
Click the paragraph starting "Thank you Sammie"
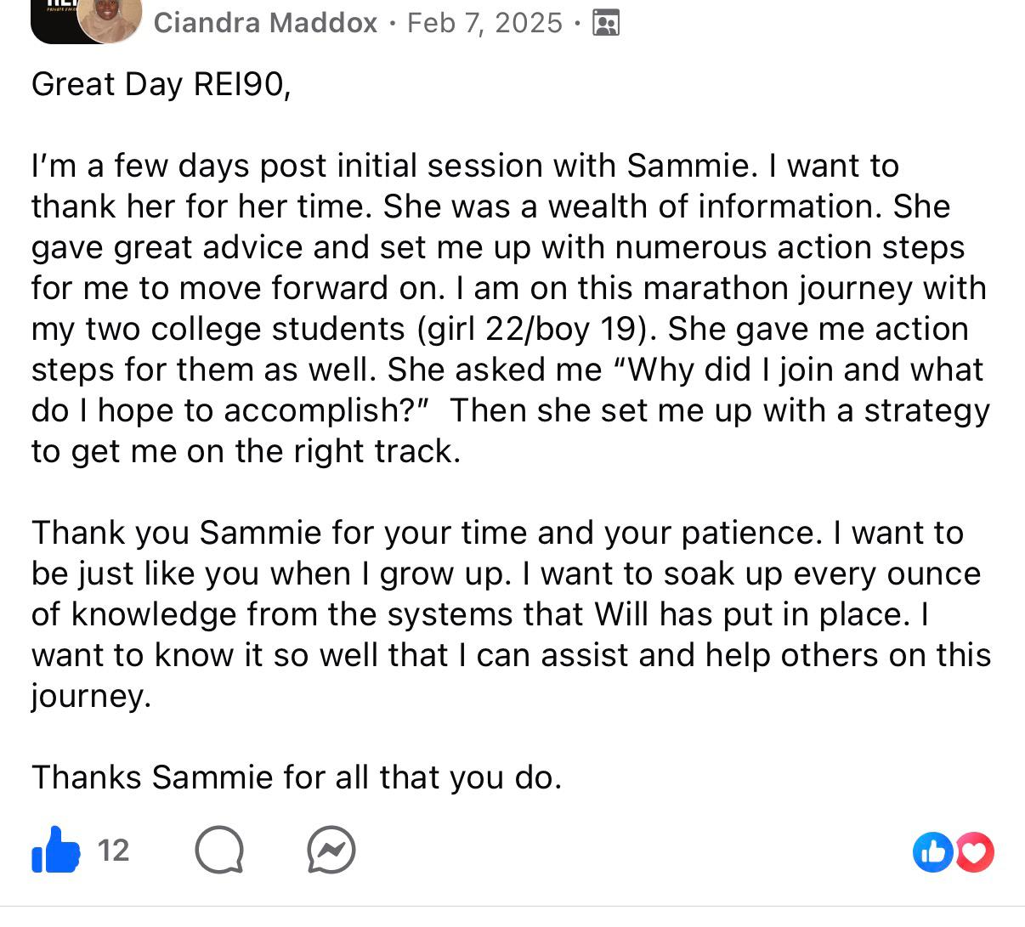tap(510, 614)
